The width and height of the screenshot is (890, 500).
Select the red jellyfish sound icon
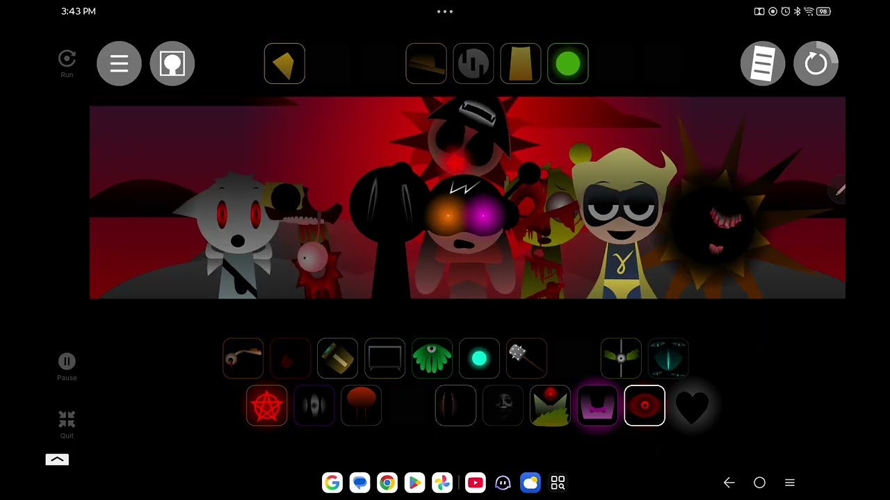(x=361, y=406)
